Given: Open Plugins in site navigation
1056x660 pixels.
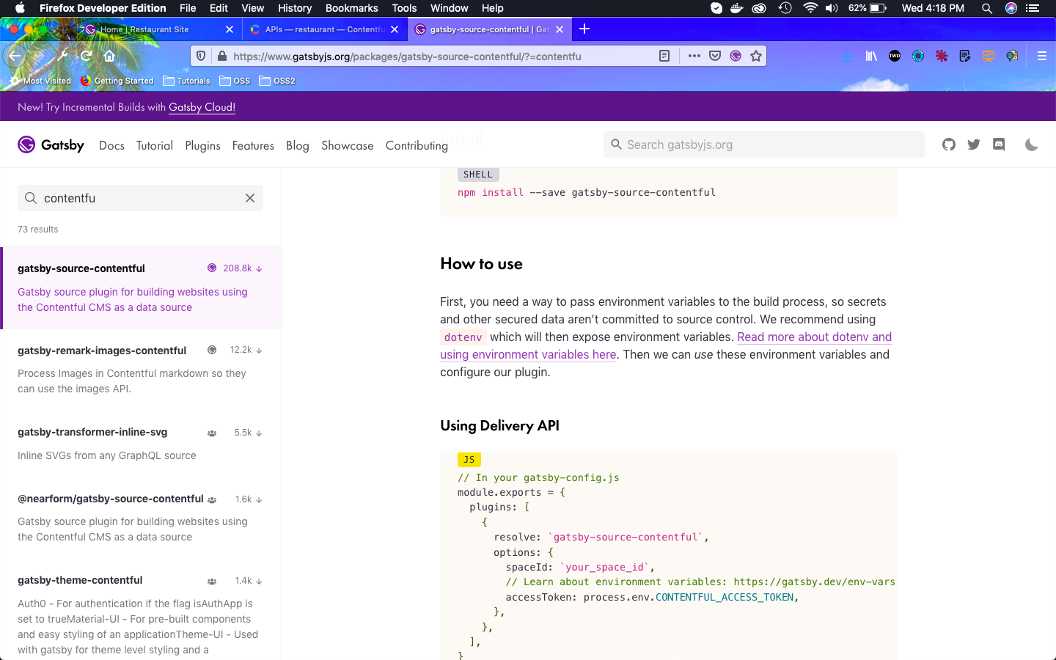Looking at the screenshot, I should tap(202, 145).
